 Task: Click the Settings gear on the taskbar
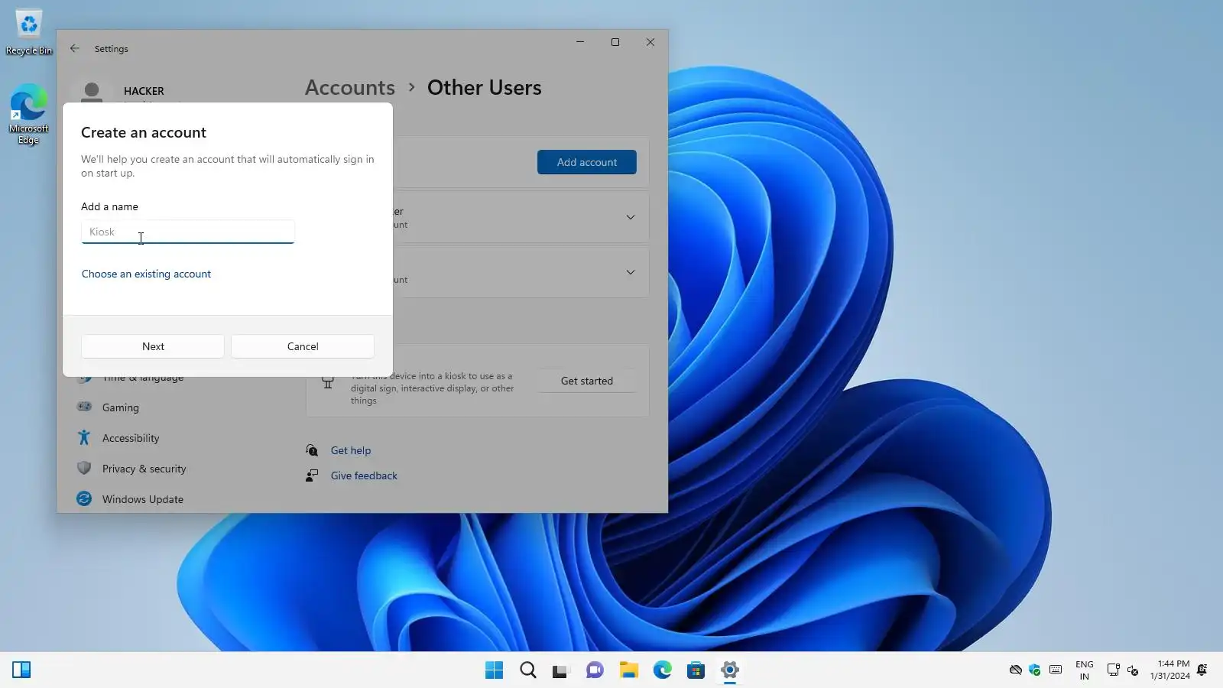(730, 670)
